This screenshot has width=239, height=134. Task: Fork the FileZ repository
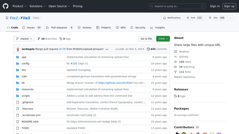click(x=194, y=18)
